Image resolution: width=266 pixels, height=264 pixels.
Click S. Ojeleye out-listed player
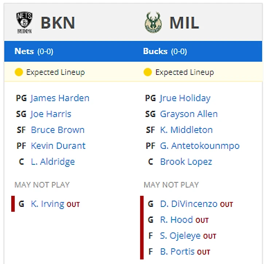180,236
